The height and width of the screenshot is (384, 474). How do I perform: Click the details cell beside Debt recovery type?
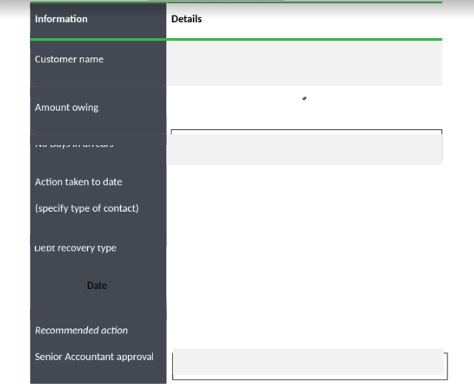(304, 248)
